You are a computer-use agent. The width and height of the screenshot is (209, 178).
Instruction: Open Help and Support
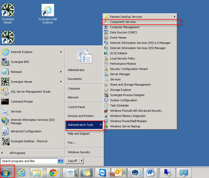79,134
